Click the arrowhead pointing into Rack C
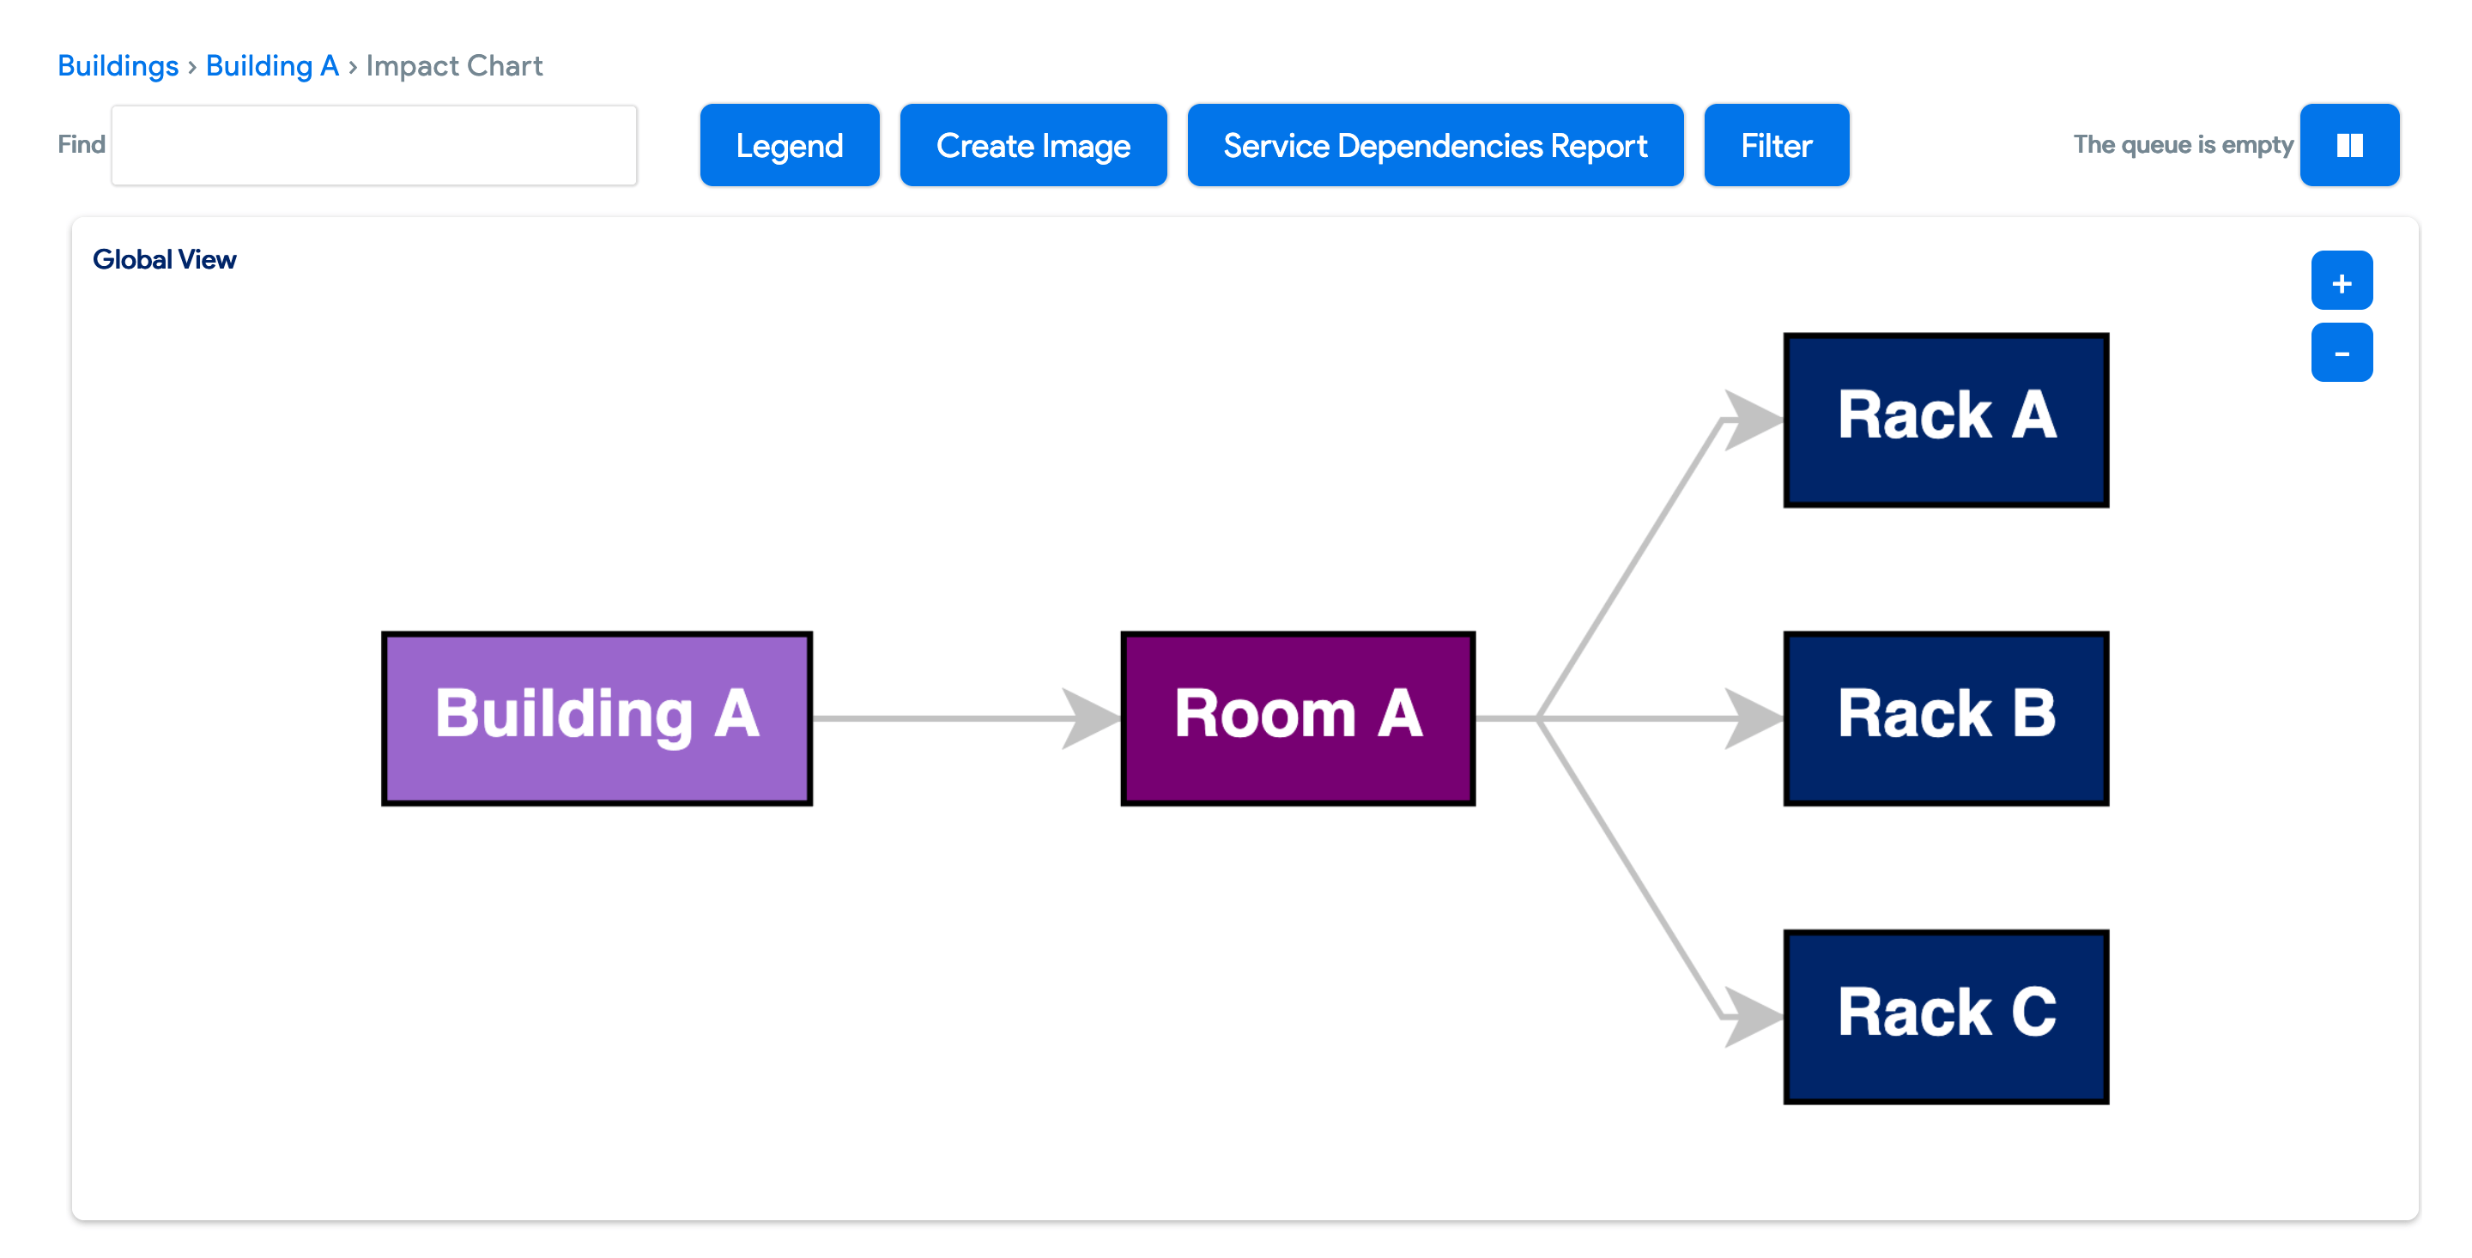2472x1258 pixels. (x=1752, y=1015)
